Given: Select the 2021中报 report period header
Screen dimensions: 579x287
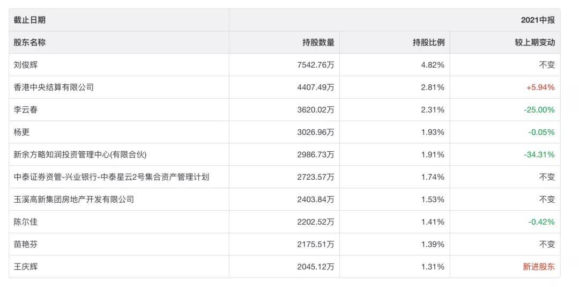Looking at the screenshot, I should pos(537,20).
